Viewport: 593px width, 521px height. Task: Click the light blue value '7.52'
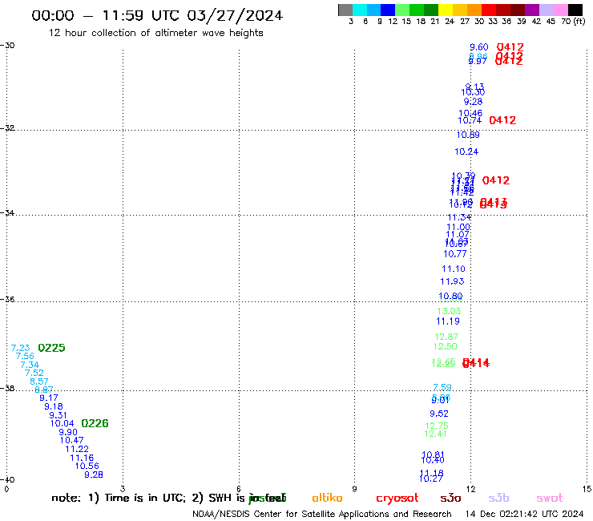[x=34, y=373]
